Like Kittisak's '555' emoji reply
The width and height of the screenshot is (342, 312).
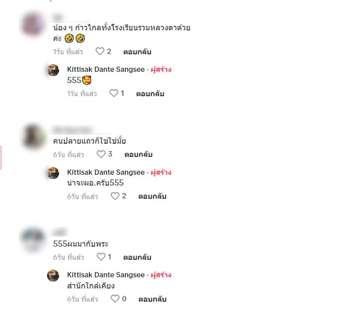(114, 93)
